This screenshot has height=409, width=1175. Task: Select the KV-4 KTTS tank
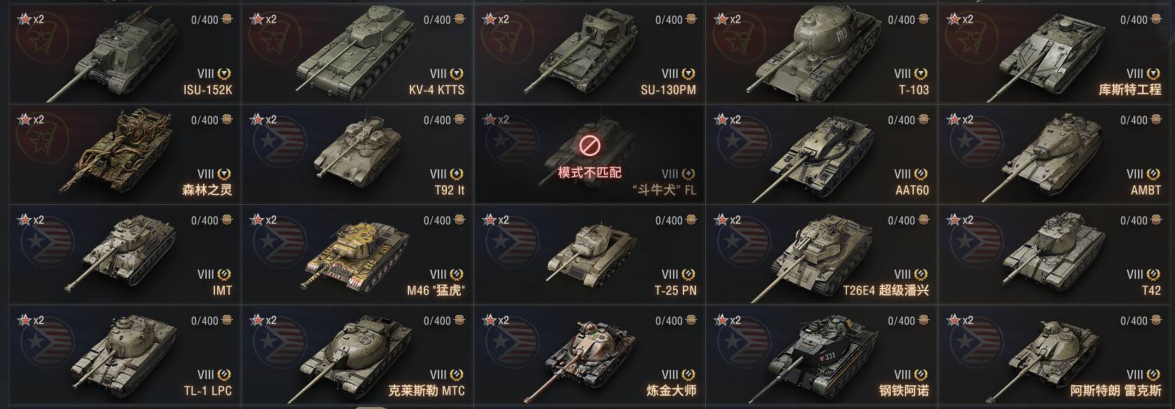(357, 54)
